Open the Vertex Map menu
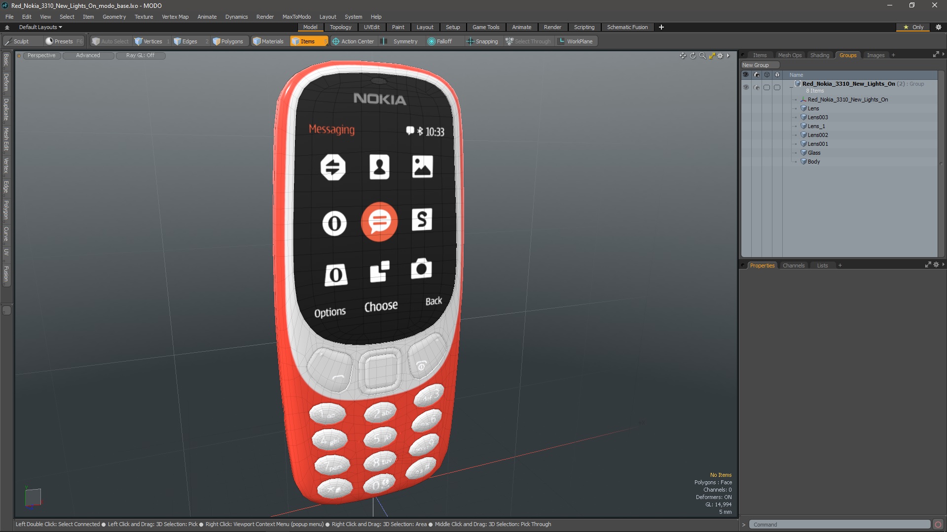Image resolution: width=947 pixels, height=532 pixels. pos(175,17)
